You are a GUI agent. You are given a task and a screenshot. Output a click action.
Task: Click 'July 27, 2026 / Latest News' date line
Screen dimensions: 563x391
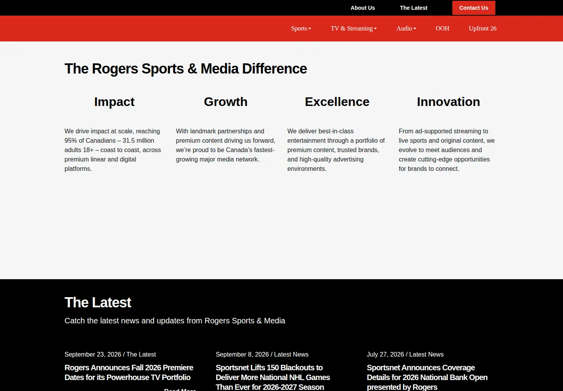point(405,354)
